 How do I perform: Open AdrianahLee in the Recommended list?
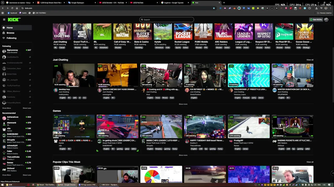tap(16, 118)
